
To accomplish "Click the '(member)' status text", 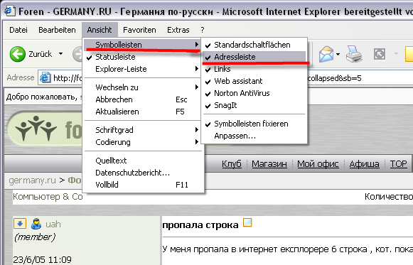I will tap(35, 237).
